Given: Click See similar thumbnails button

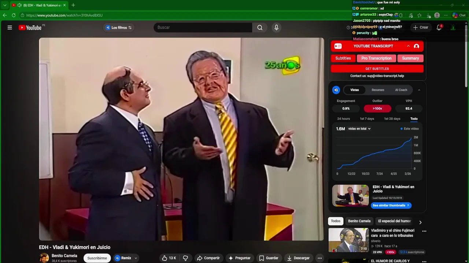Looking at the screenshot, I should [x=391, y=205].
